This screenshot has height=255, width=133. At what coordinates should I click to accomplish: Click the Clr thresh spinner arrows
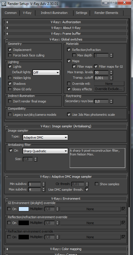(x=87, y=184)
